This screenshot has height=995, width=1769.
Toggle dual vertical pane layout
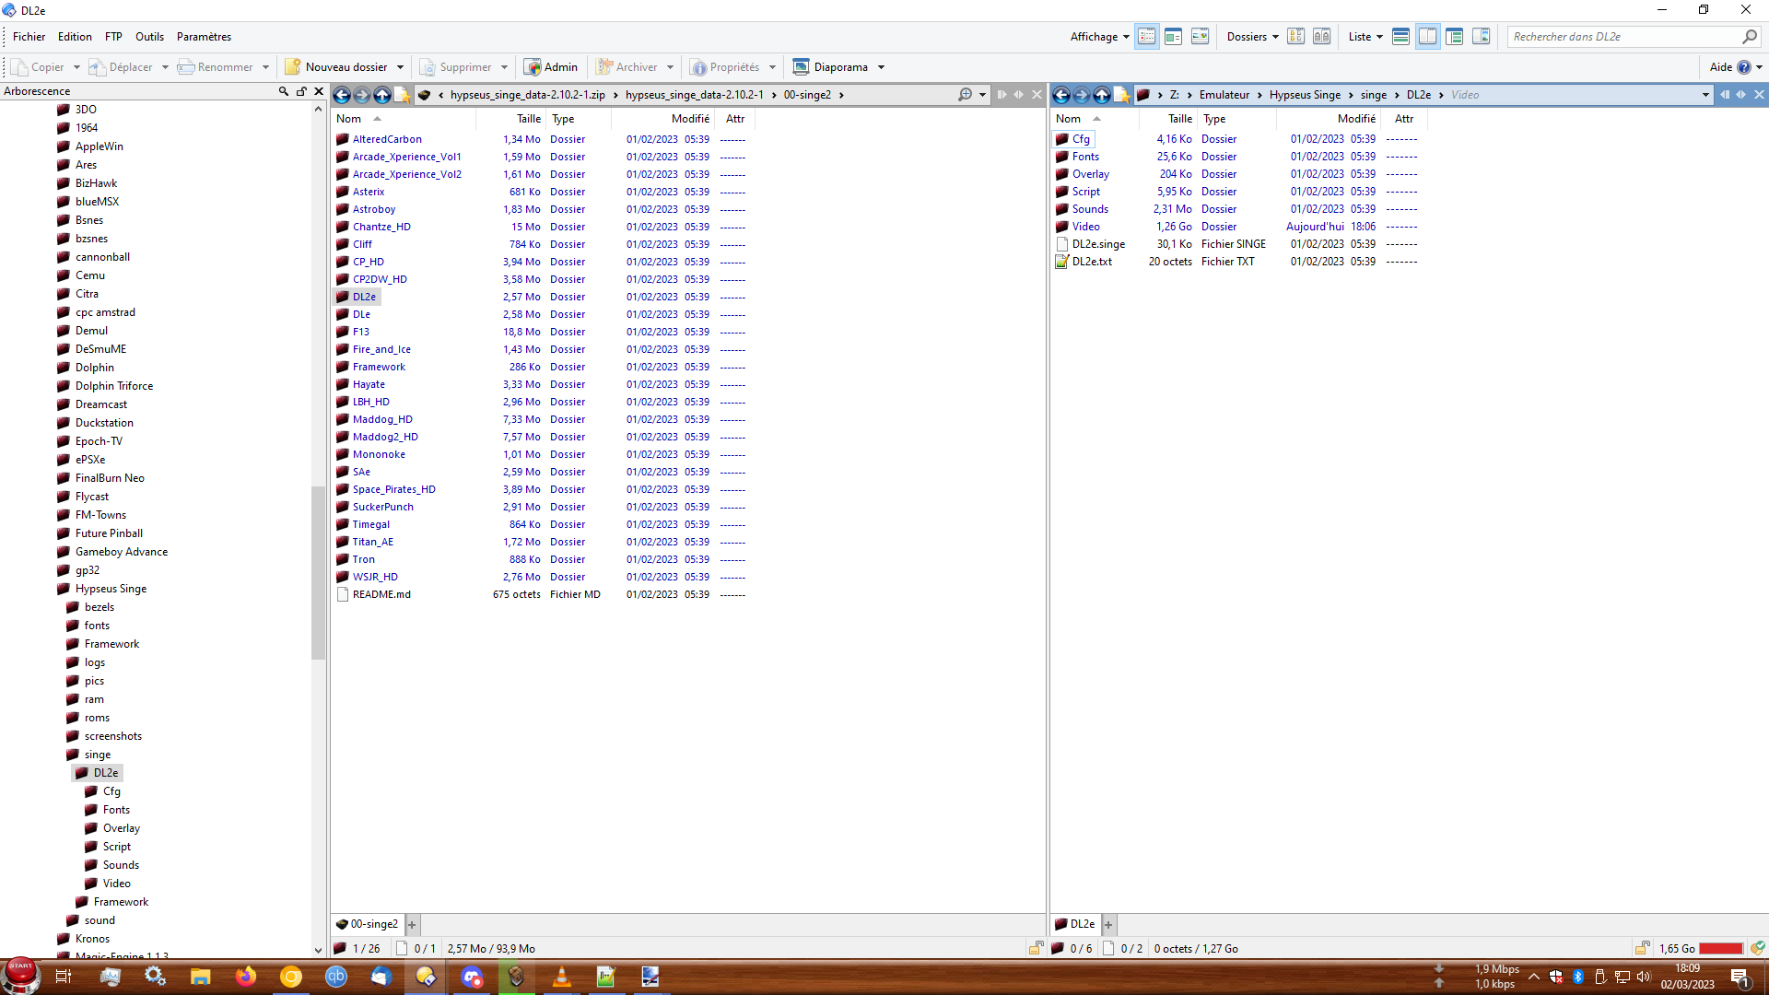[1427, 37]
